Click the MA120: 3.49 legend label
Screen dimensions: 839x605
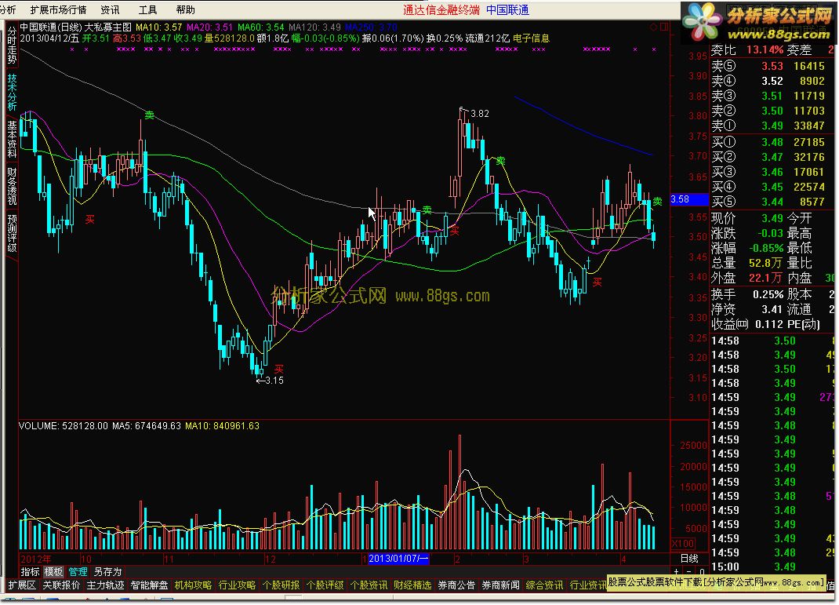314,27
